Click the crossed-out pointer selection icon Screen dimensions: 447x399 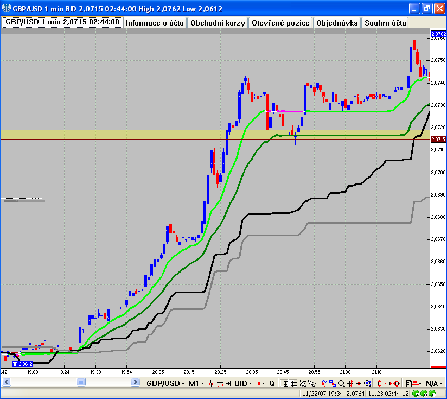click(x=303, y=384)
